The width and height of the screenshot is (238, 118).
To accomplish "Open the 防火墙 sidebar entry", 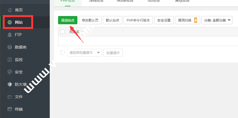I will click(x=25, y=84).
